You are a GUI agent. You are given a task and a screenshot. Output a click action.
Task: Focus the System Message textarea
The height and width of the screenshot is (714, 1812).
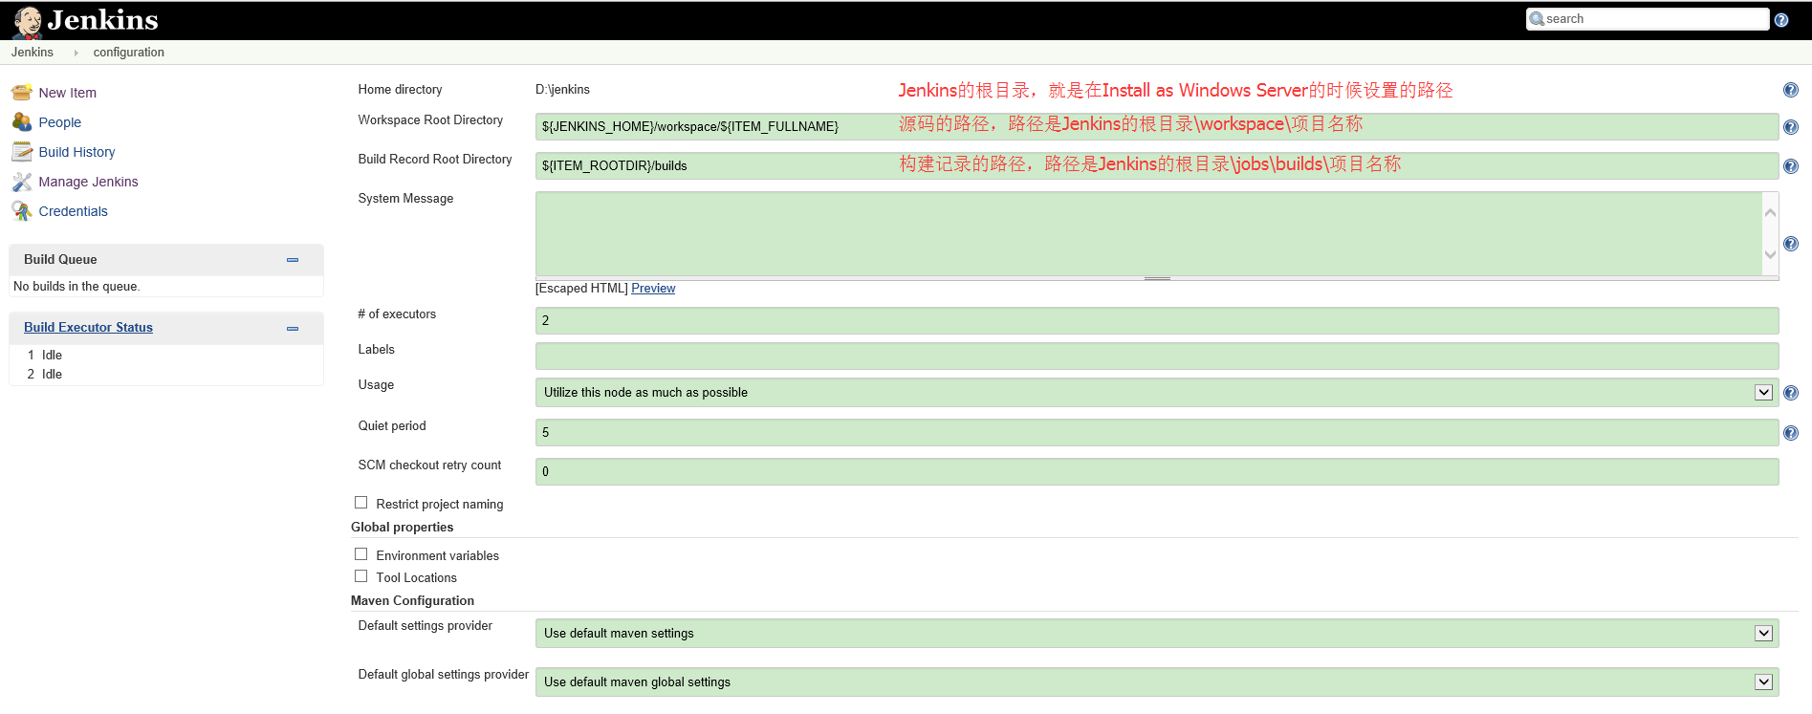(x=1149, y=234)
